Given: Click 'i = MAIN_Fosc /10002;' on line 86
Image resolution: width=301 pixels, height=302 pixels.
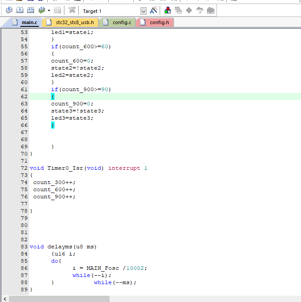Looking at the screenshot, I should 110,268.
